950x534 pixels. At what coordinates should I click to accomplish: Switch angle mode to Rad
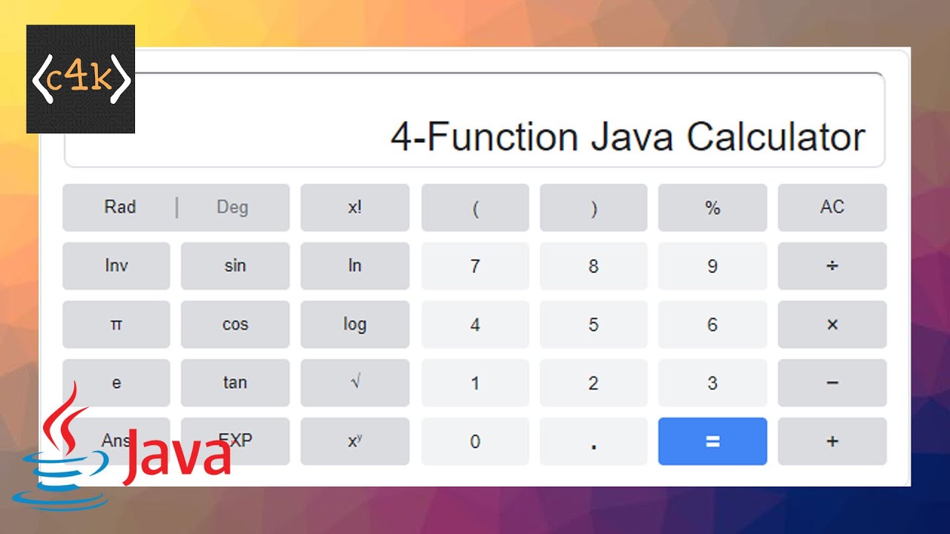pos(120,207)
